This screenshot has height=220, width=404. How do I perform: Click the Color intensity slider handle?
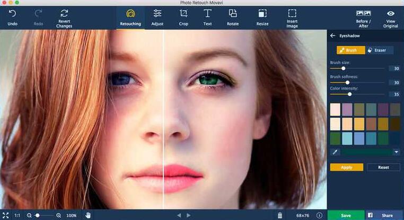tap(349, 94)
